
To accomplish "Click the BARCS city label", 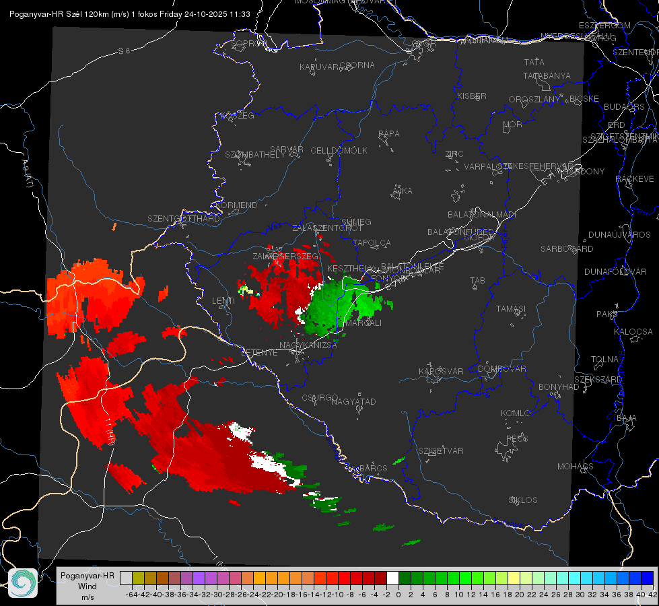I will [x=374, y=469].
